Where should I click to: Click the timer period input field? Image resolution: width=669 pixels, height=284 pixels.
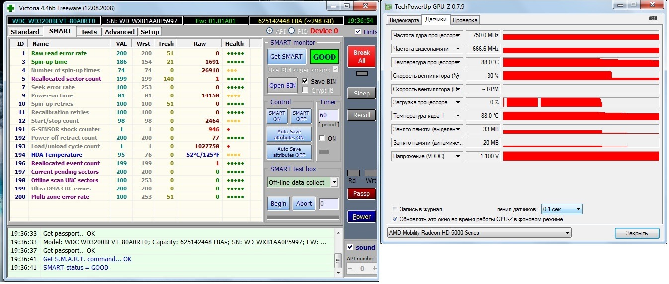[x=328, y=115]
